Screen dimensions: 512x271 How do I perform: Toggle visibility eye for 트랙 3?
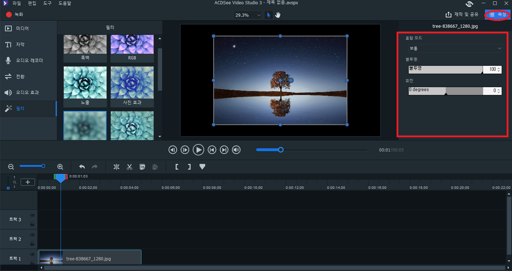32,216
